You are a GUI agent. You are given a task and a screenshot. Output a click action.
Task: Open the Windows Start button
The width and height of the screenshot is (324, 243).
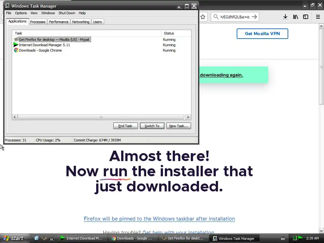point(15,239)
